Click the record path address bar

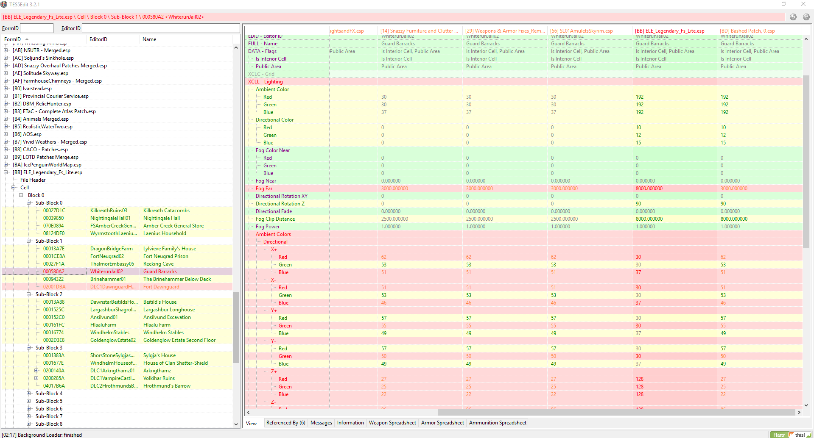[x=393, y=17]
